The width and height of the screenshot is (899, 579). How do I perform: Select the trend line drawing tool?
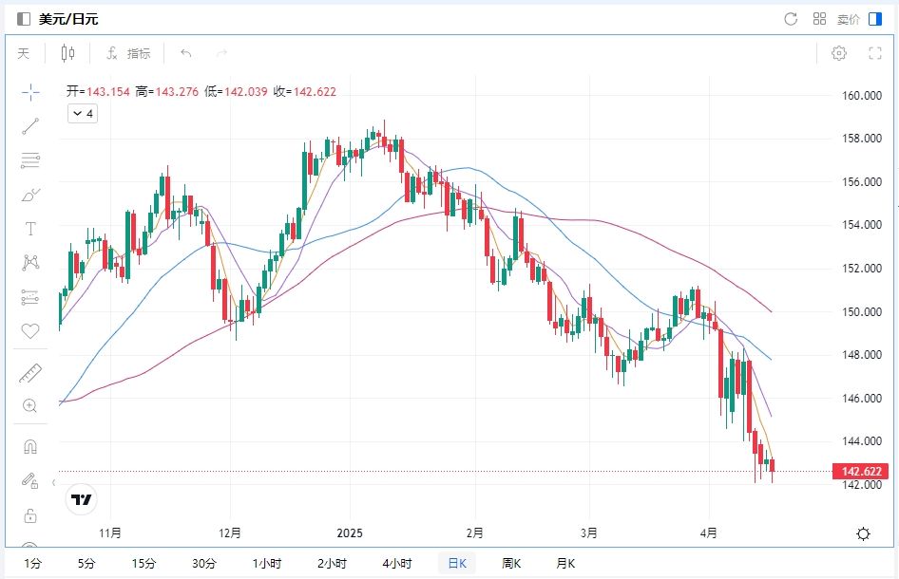click(x=30, y=126)
